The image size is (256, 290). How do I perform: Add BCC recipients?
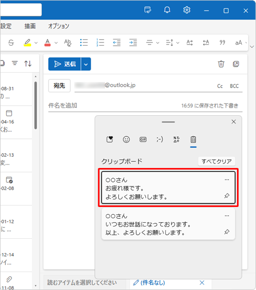pyautogui.click(x=234, y=86)
